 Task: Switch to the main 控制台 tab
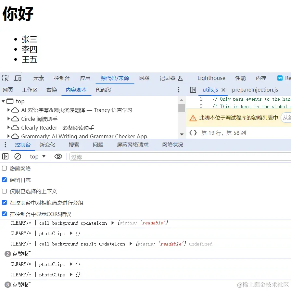[x=62, y=78]
